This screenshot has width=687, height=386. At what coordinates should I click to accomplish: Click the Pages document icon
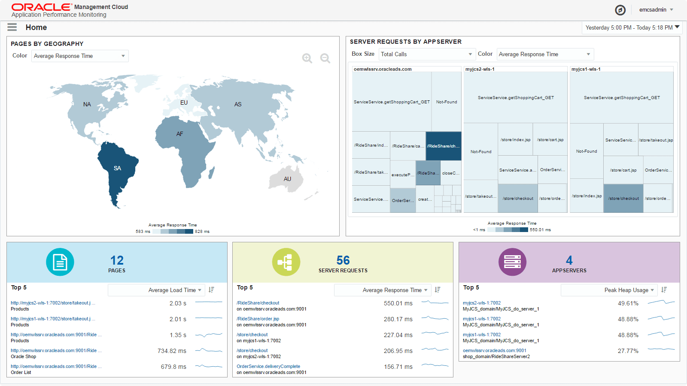click(x=60, y=262)
